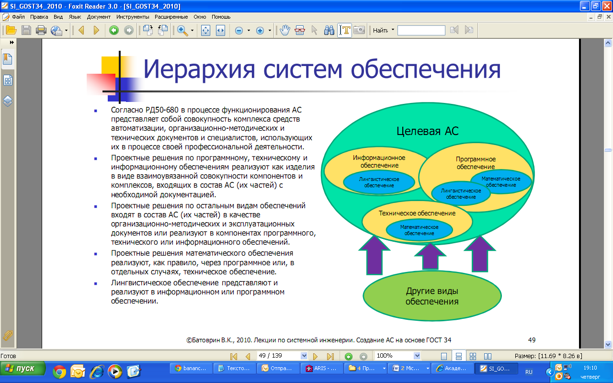Go to next page with the orange right arrow
The image size is (613, 383).
[x=96, y=30]
